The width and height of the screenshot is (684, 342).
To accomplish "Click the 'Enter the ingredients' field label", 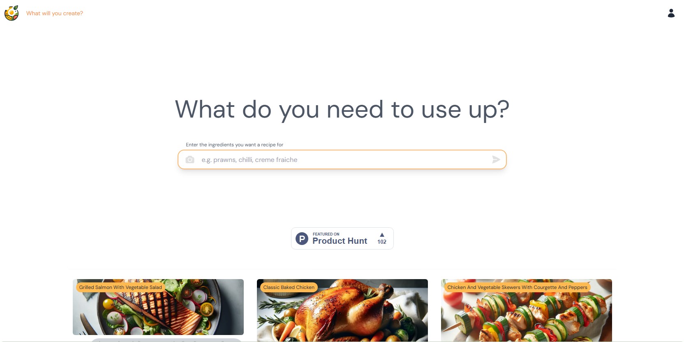I will (x=234, y=145).
